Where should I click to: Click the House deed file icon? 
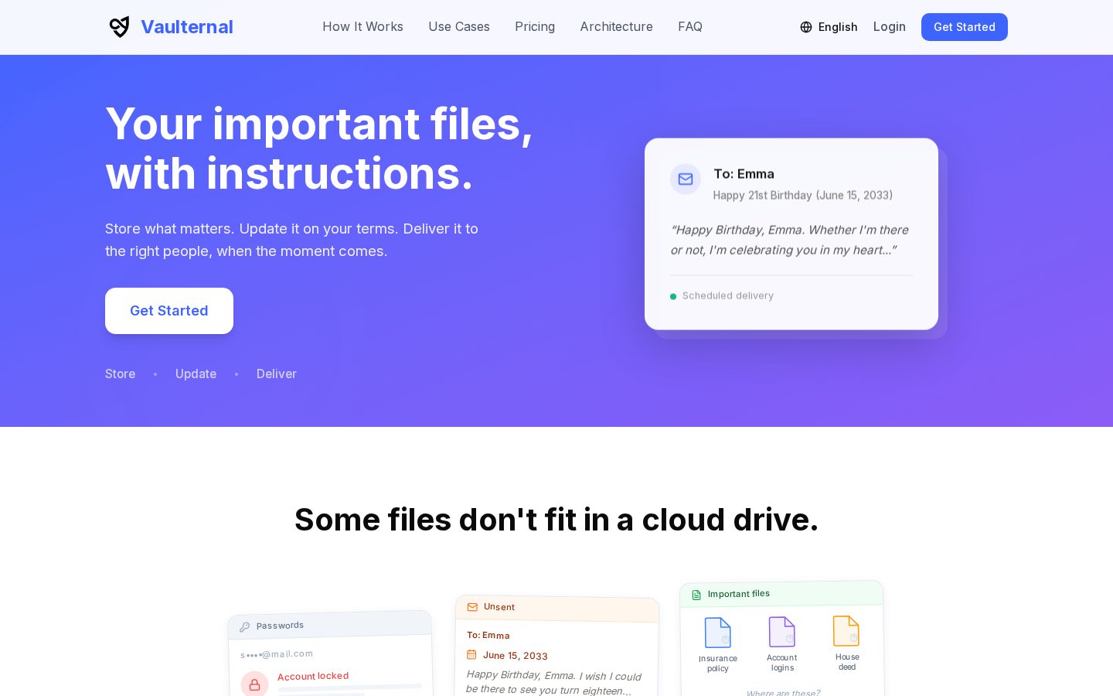click(x=846, y=631)
